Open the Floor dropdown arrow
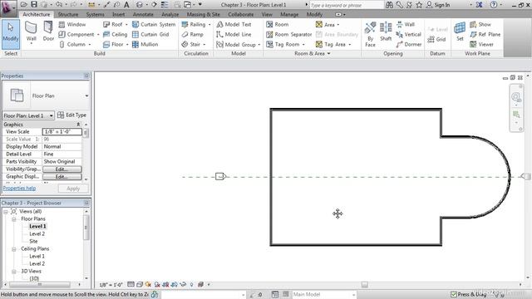This screenshot has width=532, height=299. click(x=127, y=44)
